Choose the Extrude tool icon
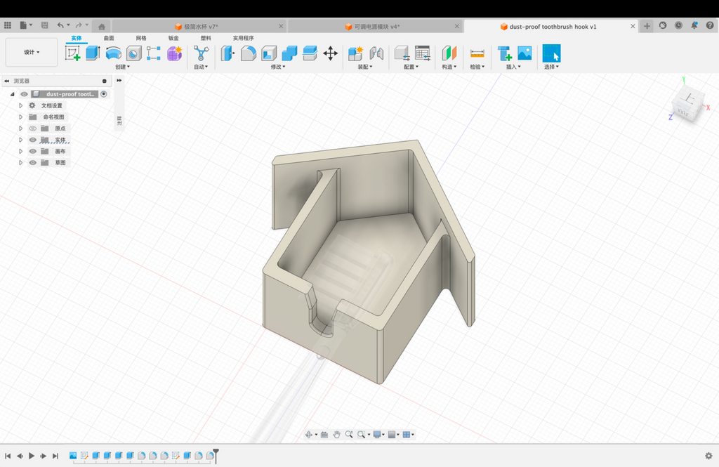The image size is (719, 467). tap(93, 53)
